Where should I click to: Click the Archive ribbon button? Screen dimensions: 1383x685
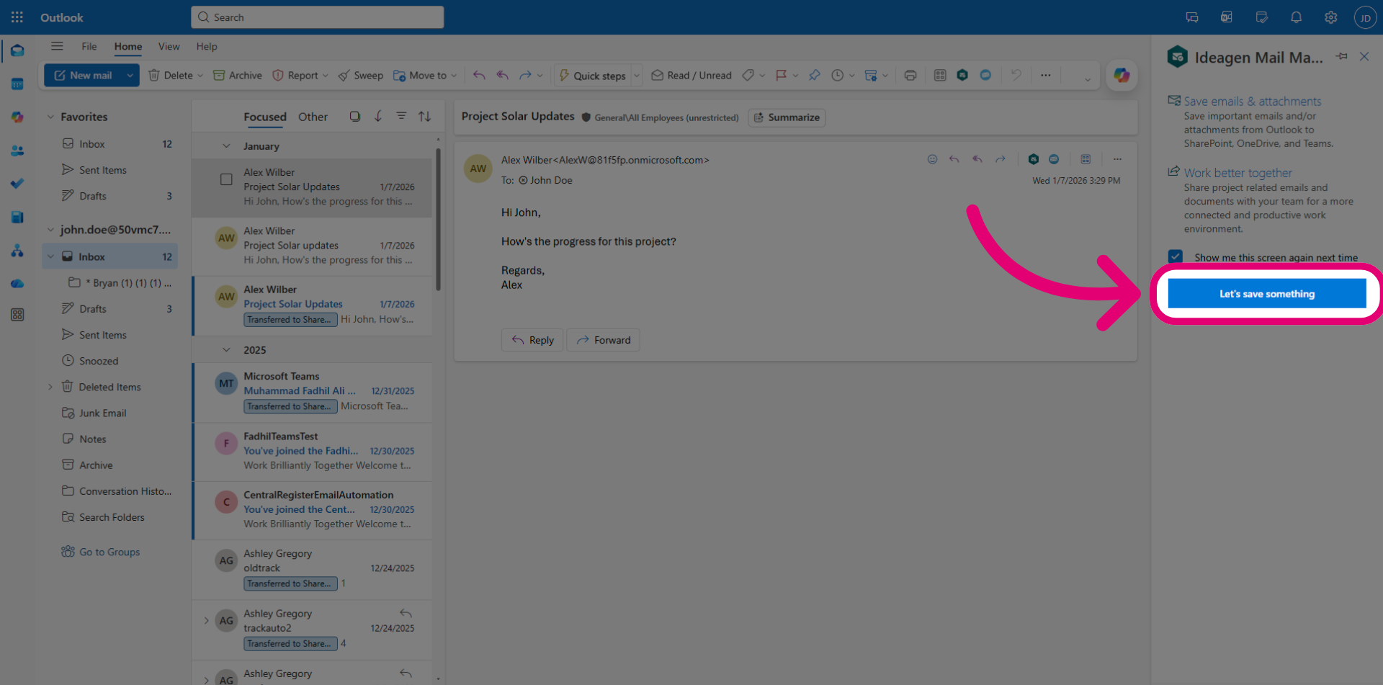click(238, 75)
